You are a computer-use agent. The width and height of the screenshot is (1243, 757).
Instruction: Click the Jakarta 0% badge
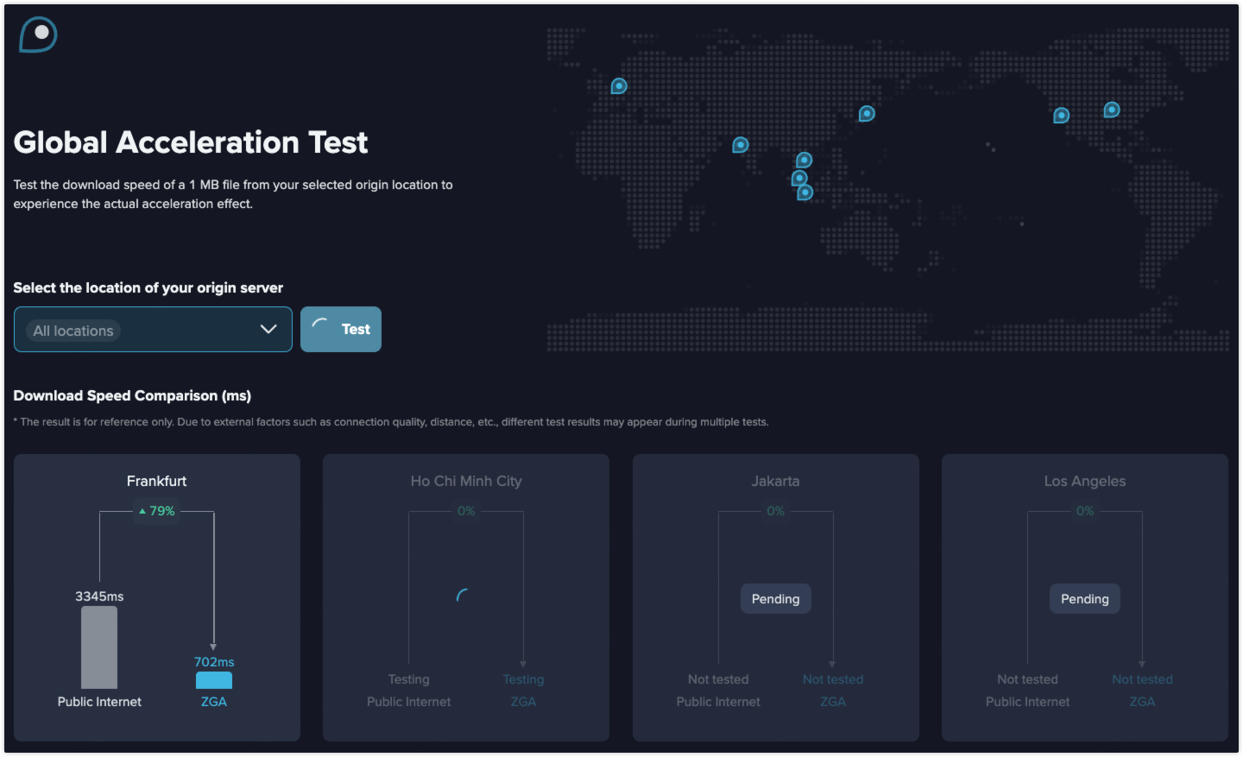click(x=776, y=511)
